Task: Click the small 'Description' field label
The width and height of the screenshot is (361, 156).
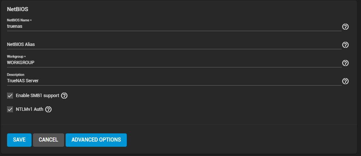Action: 16,75
